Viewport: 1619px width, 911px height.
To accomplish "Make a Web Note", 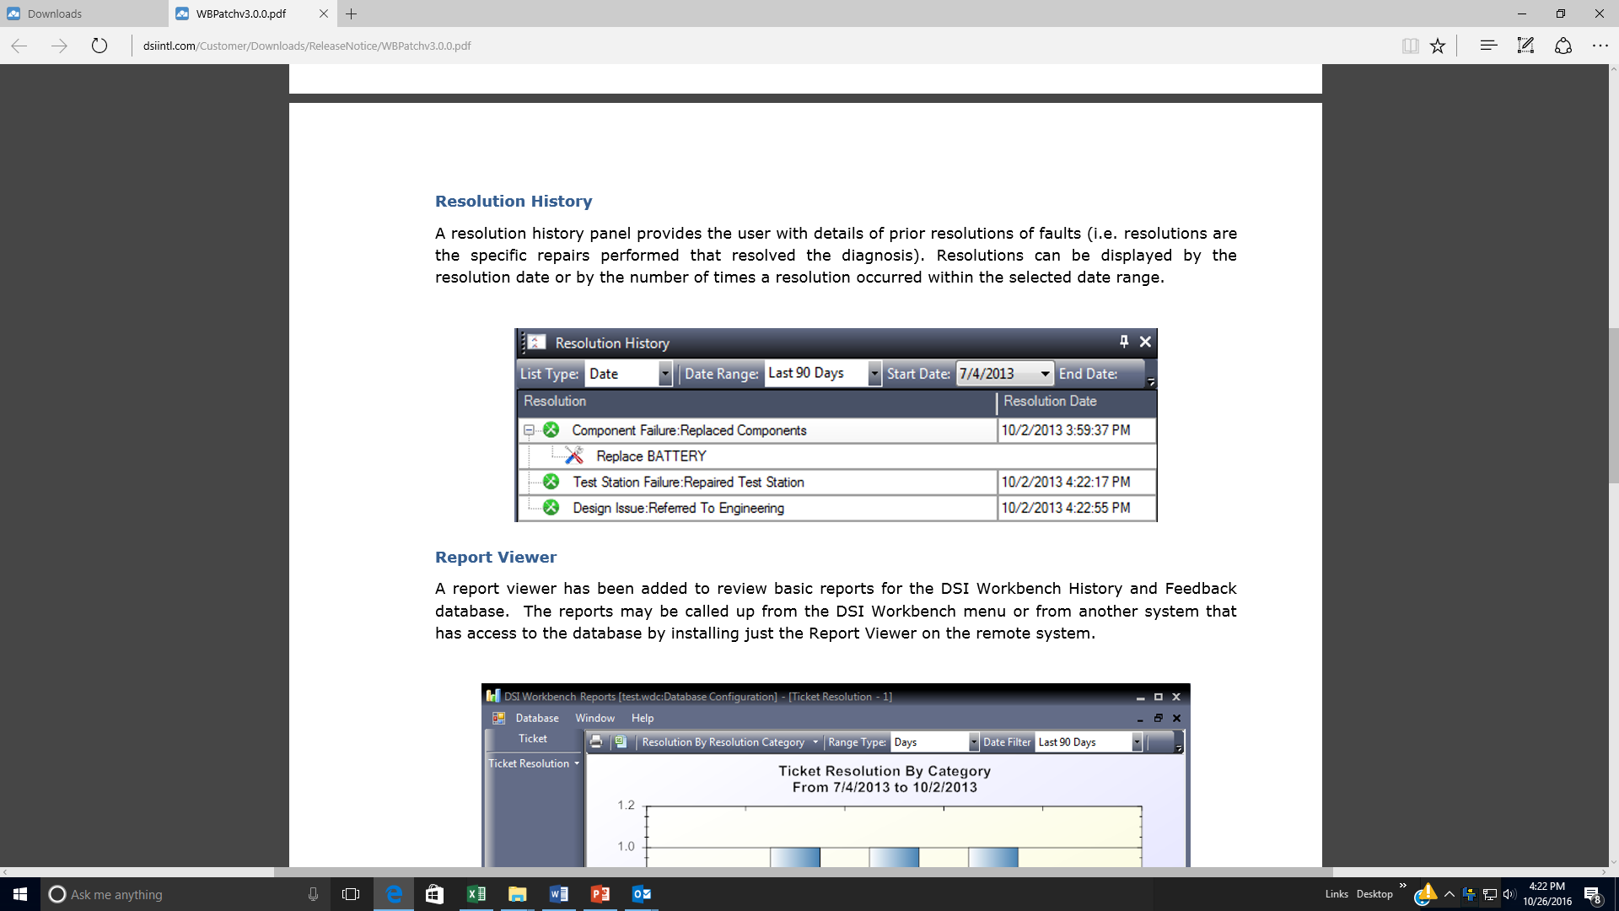I will (1525, 46).
